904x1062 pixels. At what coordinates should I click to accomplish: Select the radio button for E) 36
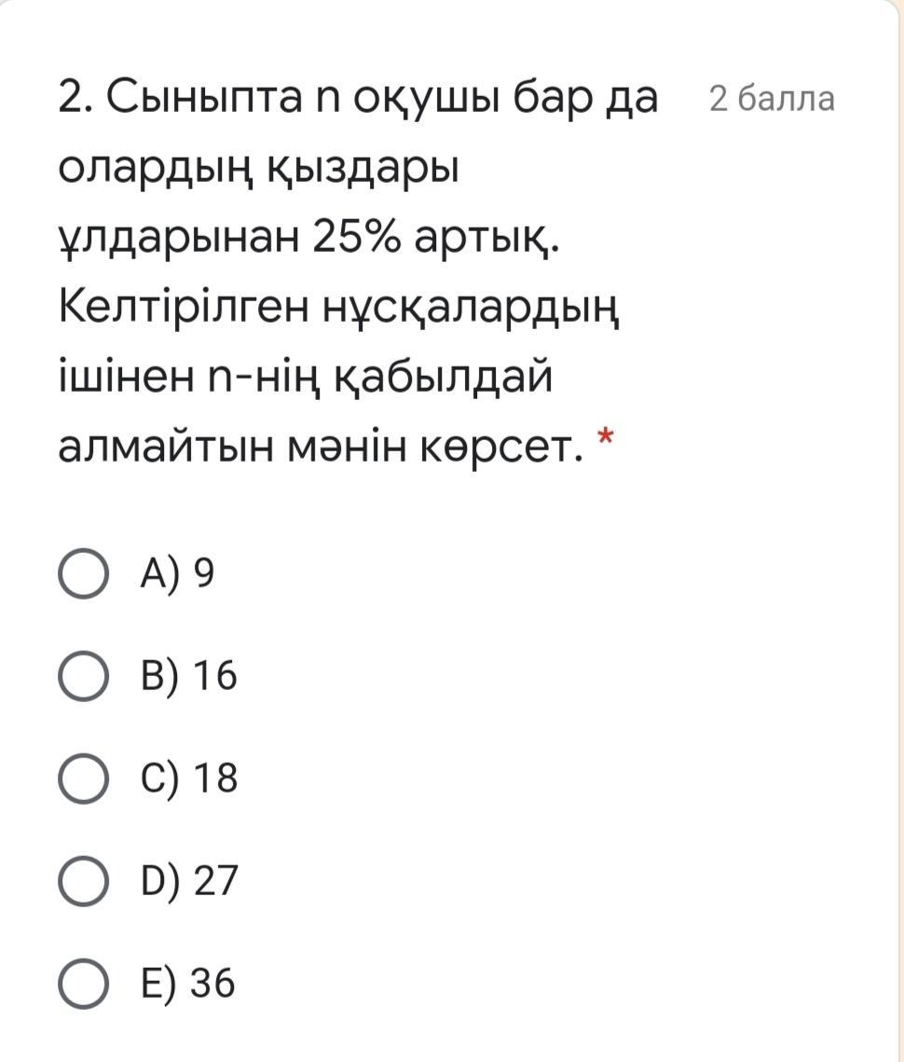pyautogui.click(x=82, y=985)
